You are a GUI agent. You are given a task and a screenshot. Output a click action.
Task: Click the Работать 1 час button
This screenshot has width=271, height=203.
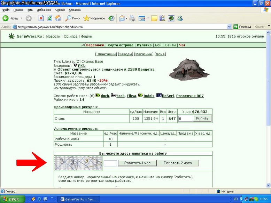click(137, 163)
